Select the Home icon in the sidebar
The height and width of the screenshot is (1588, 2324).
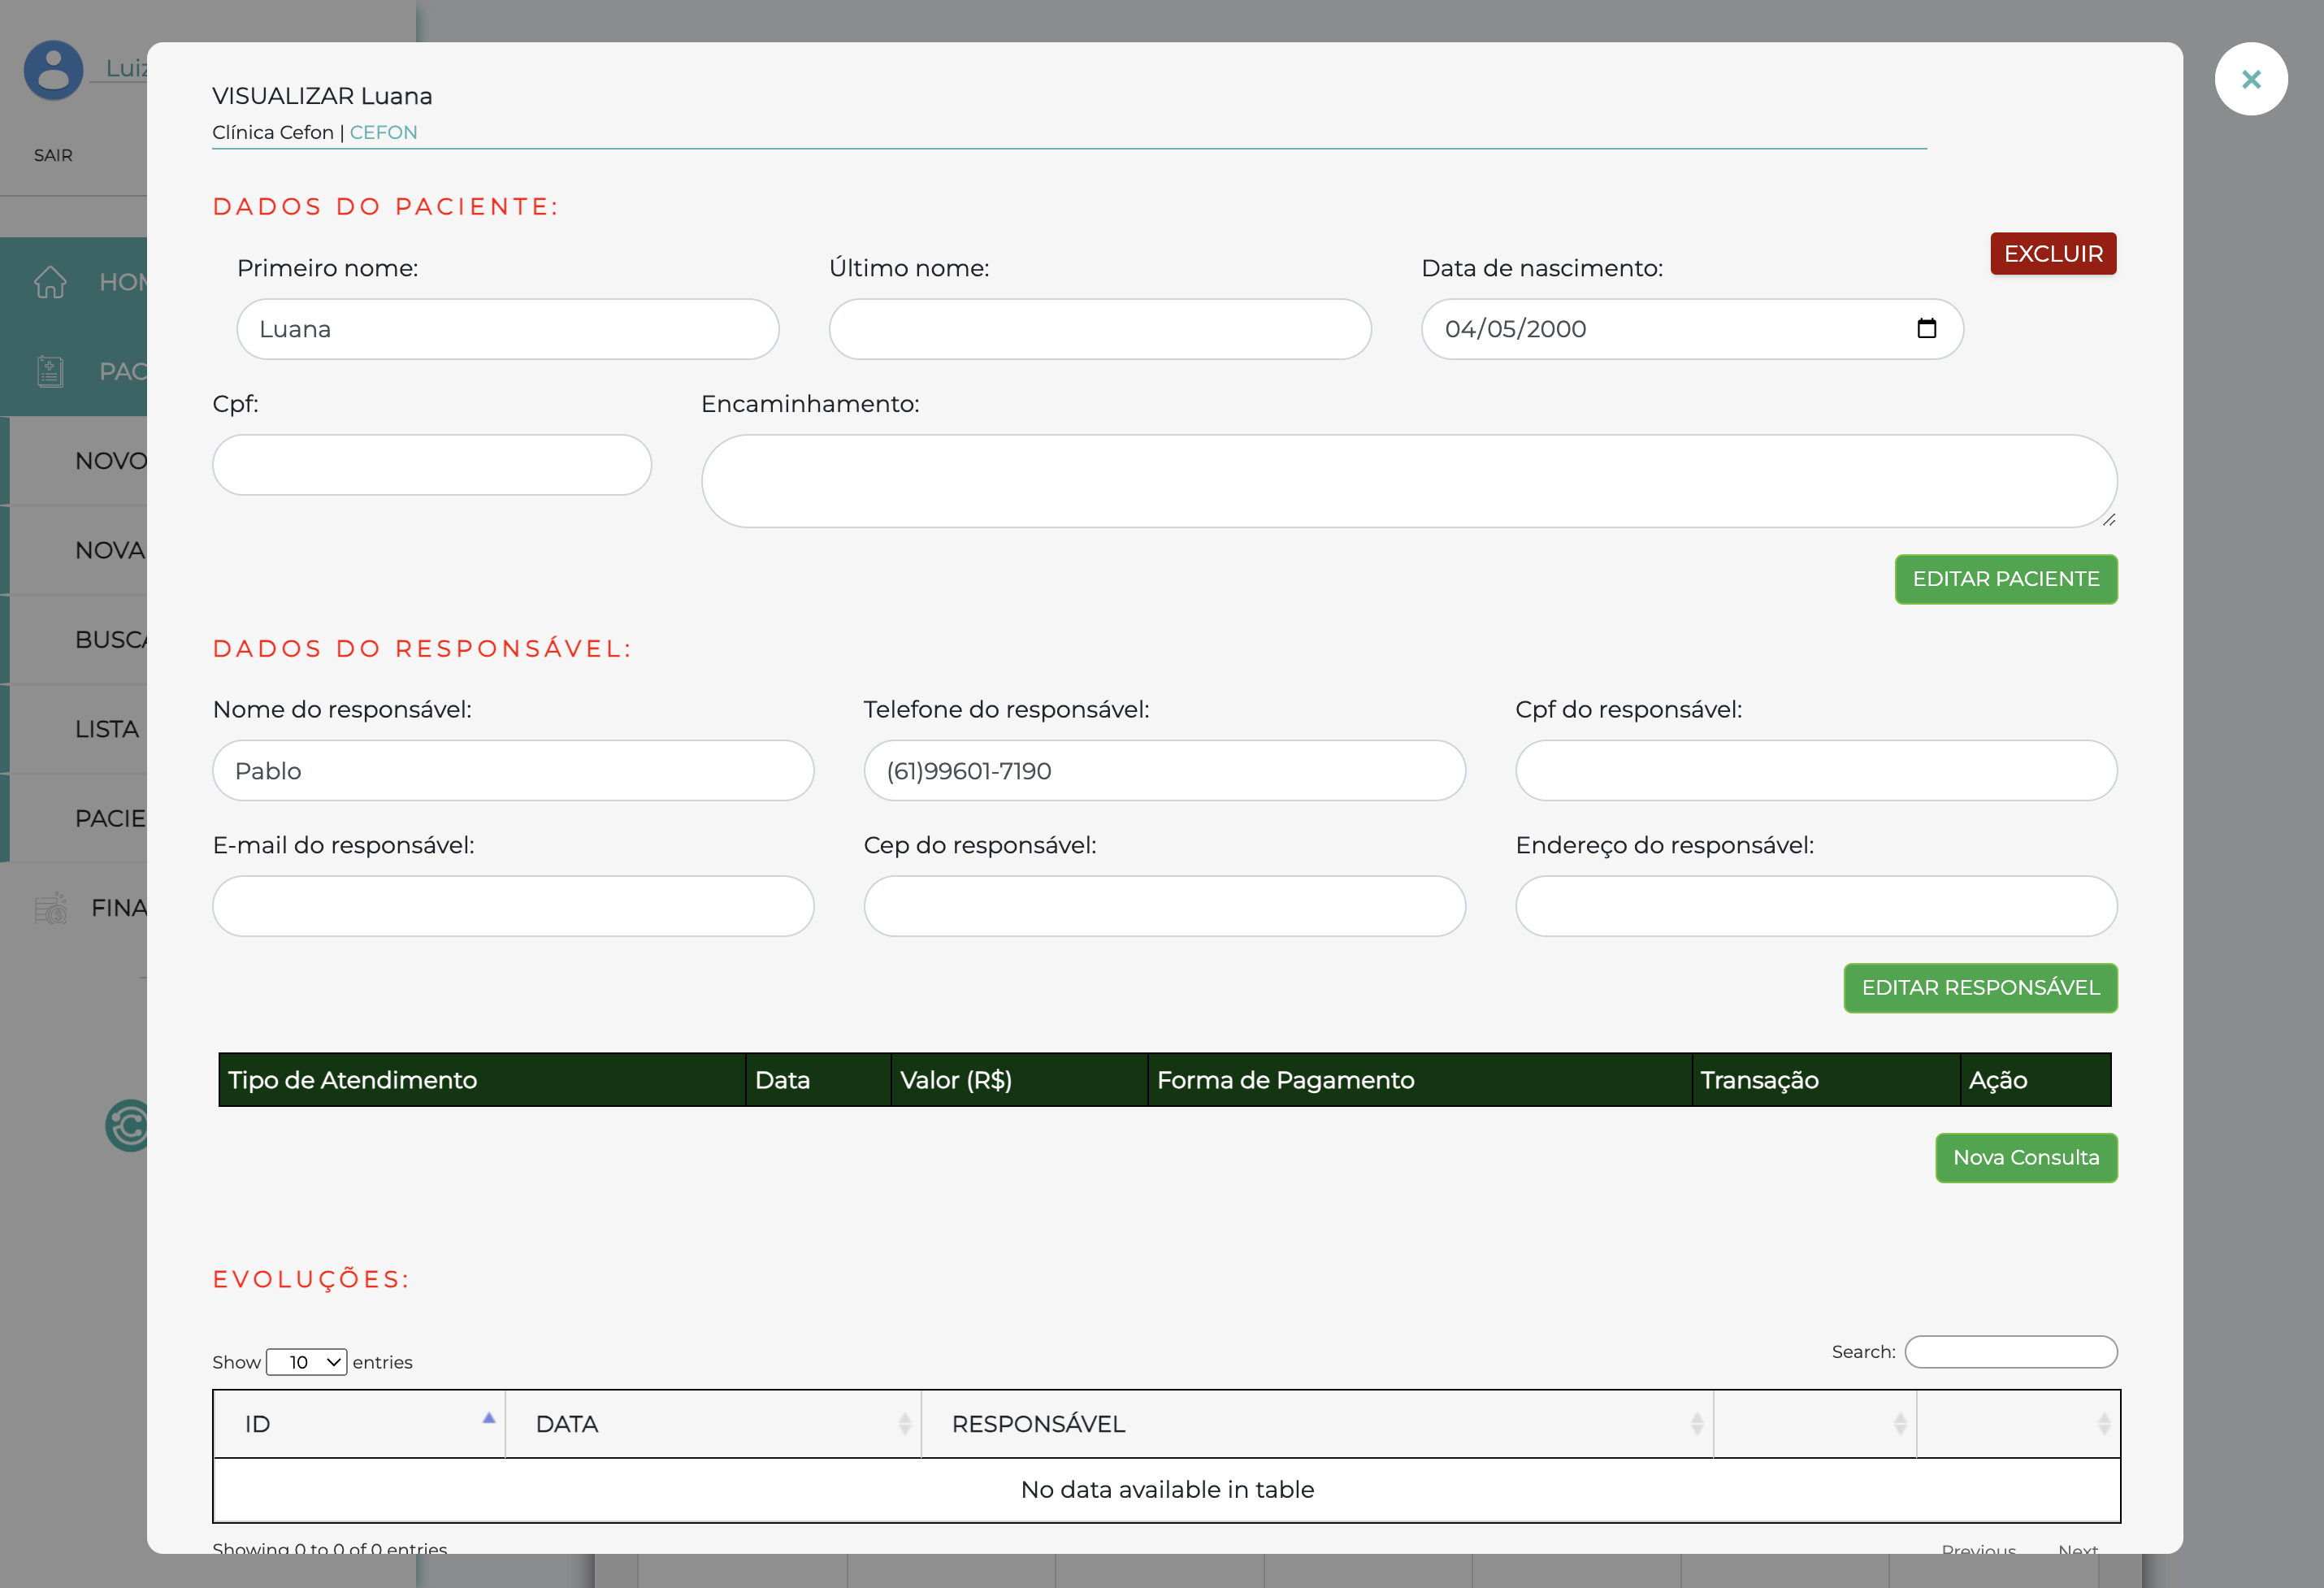[x=50, y=282]
